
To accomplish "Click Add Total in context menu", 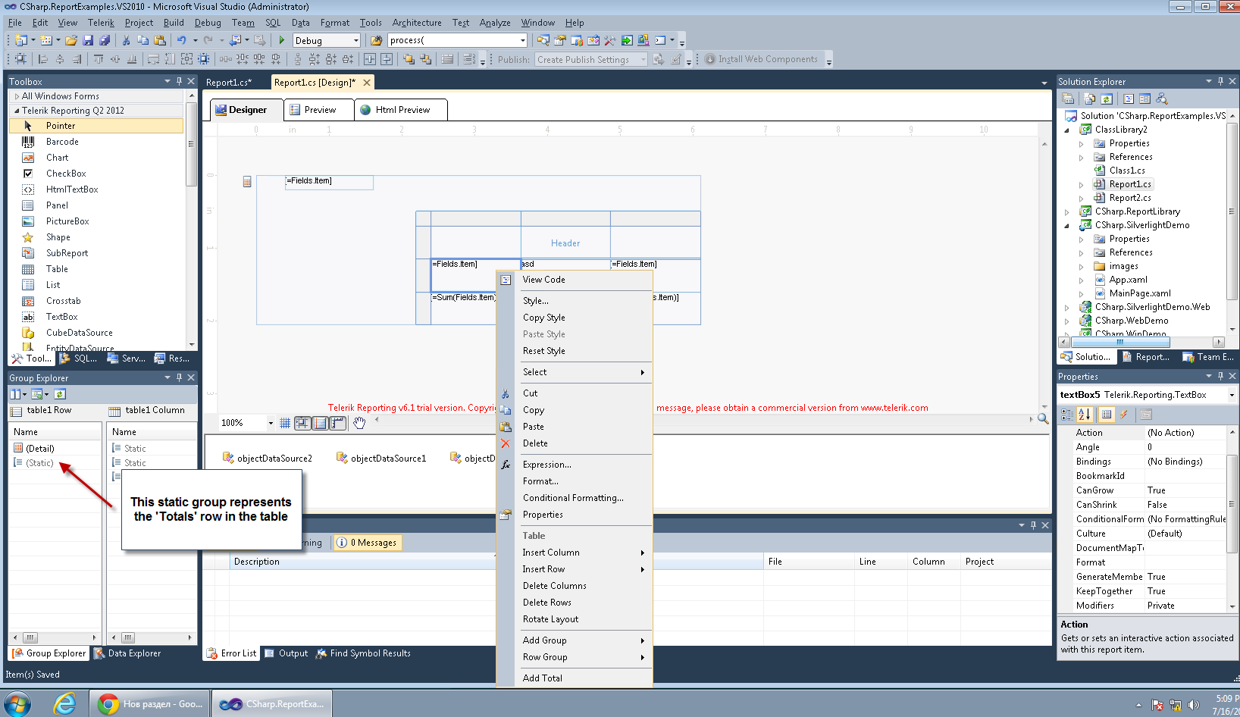I will click(543, 678).
